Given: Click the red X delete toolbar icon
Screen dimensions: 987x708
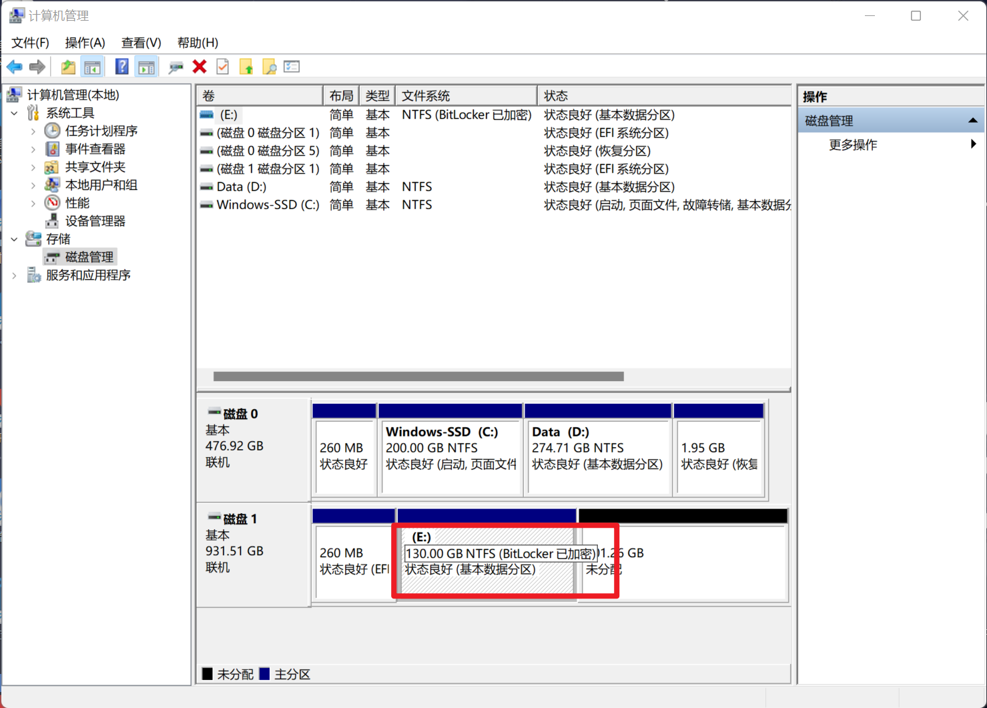Looking at the screenshot, I should pos(200,66).
